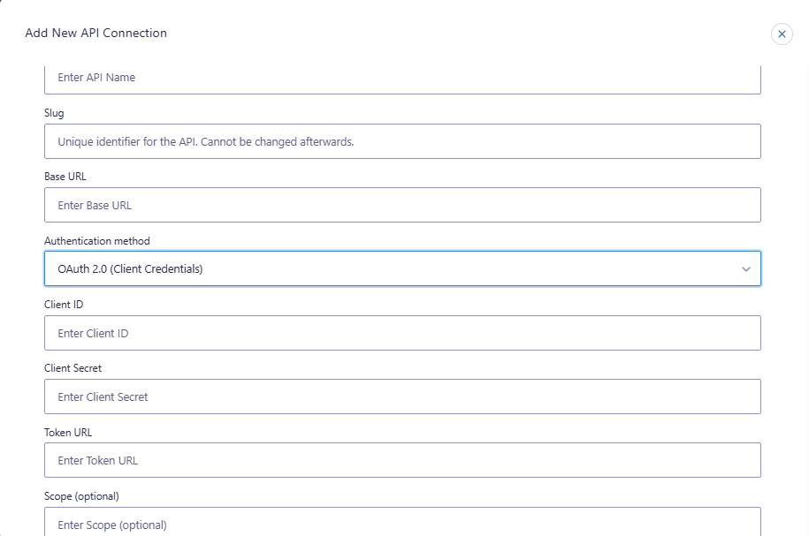Click the Base URL label
The image size is (809, 536).
(65, 177)
